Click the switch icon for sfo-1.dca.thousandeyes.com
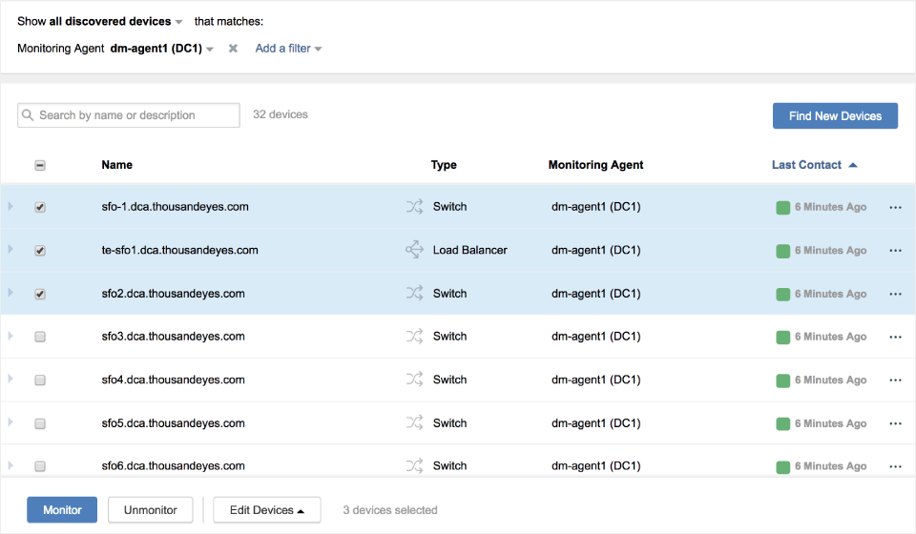The height and width of the screenshot is (534, 916). 414,207
